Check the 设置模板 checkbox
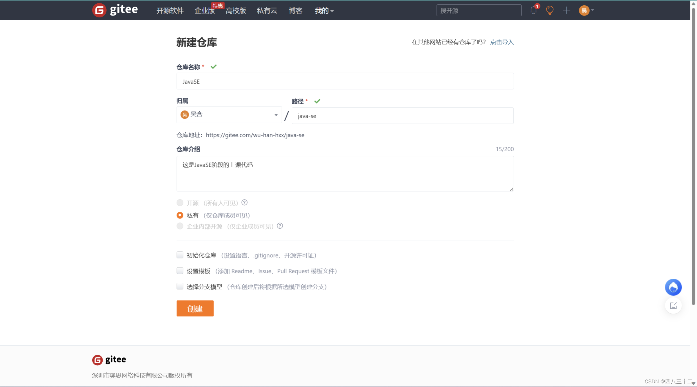 click(x=180, y=271)
